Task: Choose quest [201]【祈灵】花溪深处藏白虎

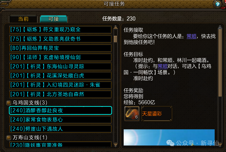Action: [60, 76]
